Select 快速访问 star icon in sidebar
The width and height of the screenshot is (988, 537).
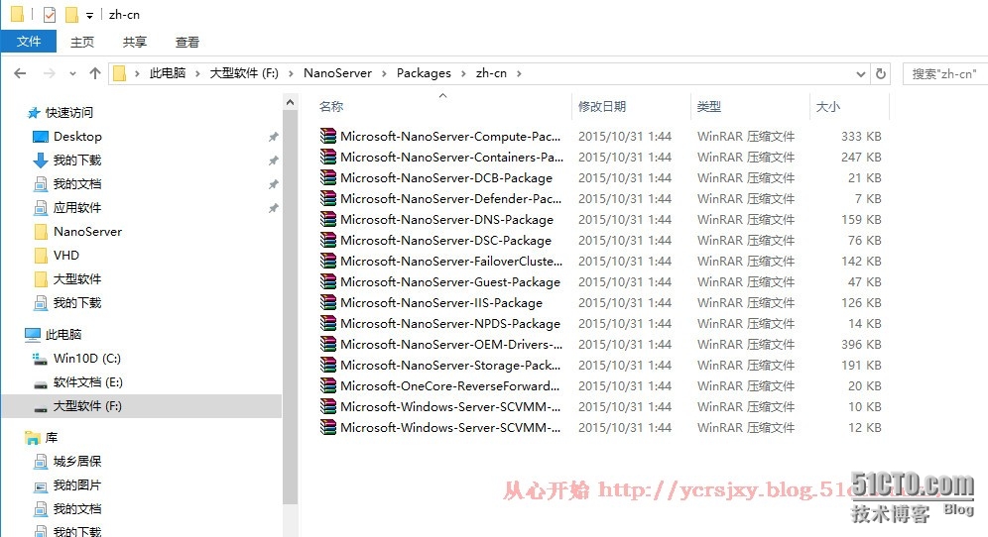[34, 113]
